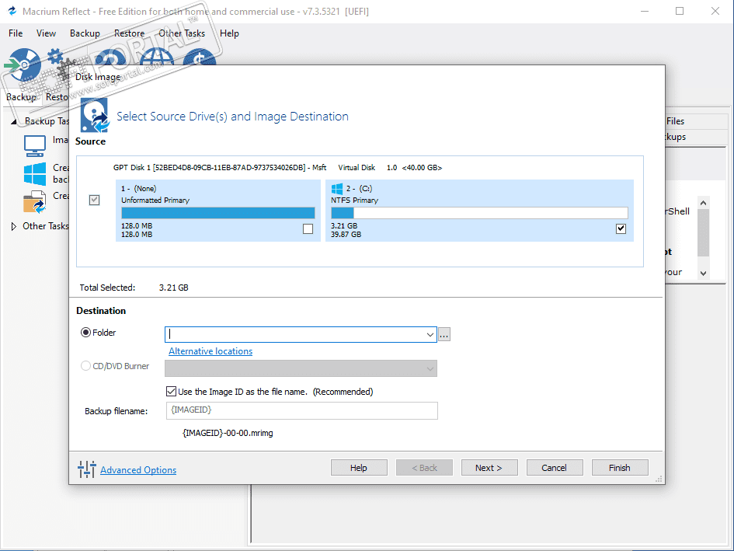
Task: Switch to the Backup tab
Action: point(21,97)
